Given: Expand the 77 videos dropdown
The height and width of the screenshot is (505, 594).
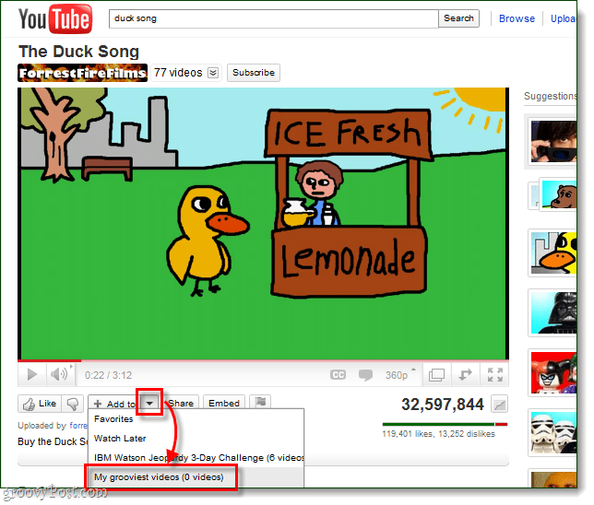Looking at the screenshot, I should click(x=213, y=72).
